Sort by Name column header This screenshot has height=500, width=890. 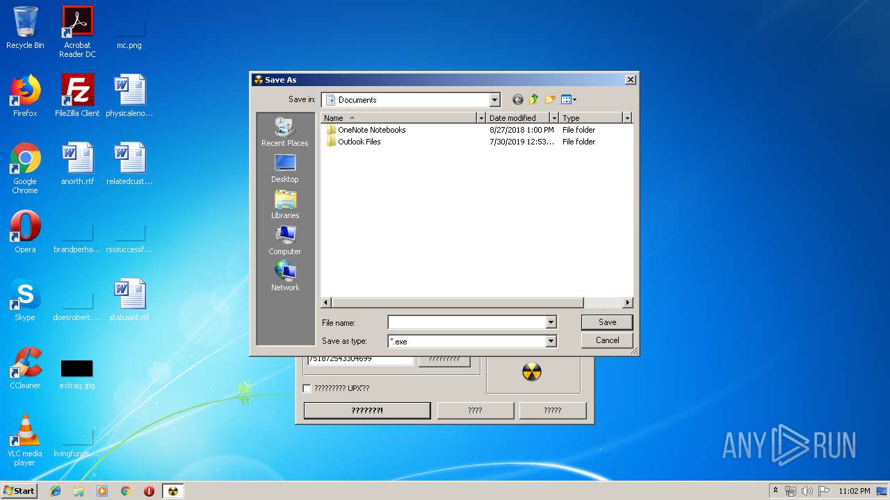(x=399, y=118)
